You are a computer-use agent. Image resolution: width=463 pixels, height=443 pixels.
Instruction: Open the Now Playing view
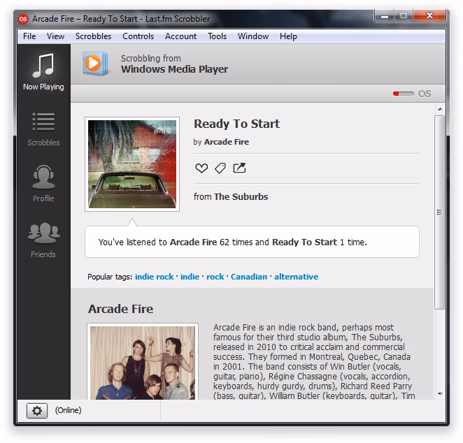pyautogui.click(x=43, y=72)
